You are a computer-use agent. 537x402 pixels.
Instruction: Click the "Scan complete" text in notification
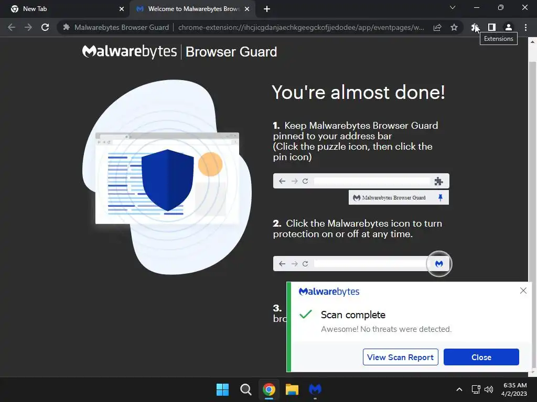[x=353, y=315]
